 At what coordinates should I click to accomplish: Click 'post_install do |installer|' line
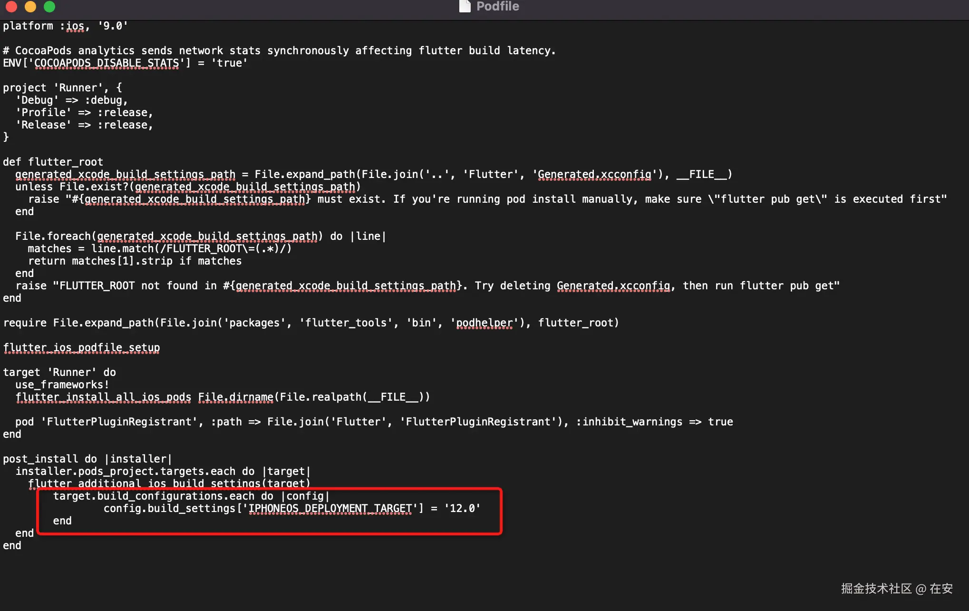click(x=87, y=459)
